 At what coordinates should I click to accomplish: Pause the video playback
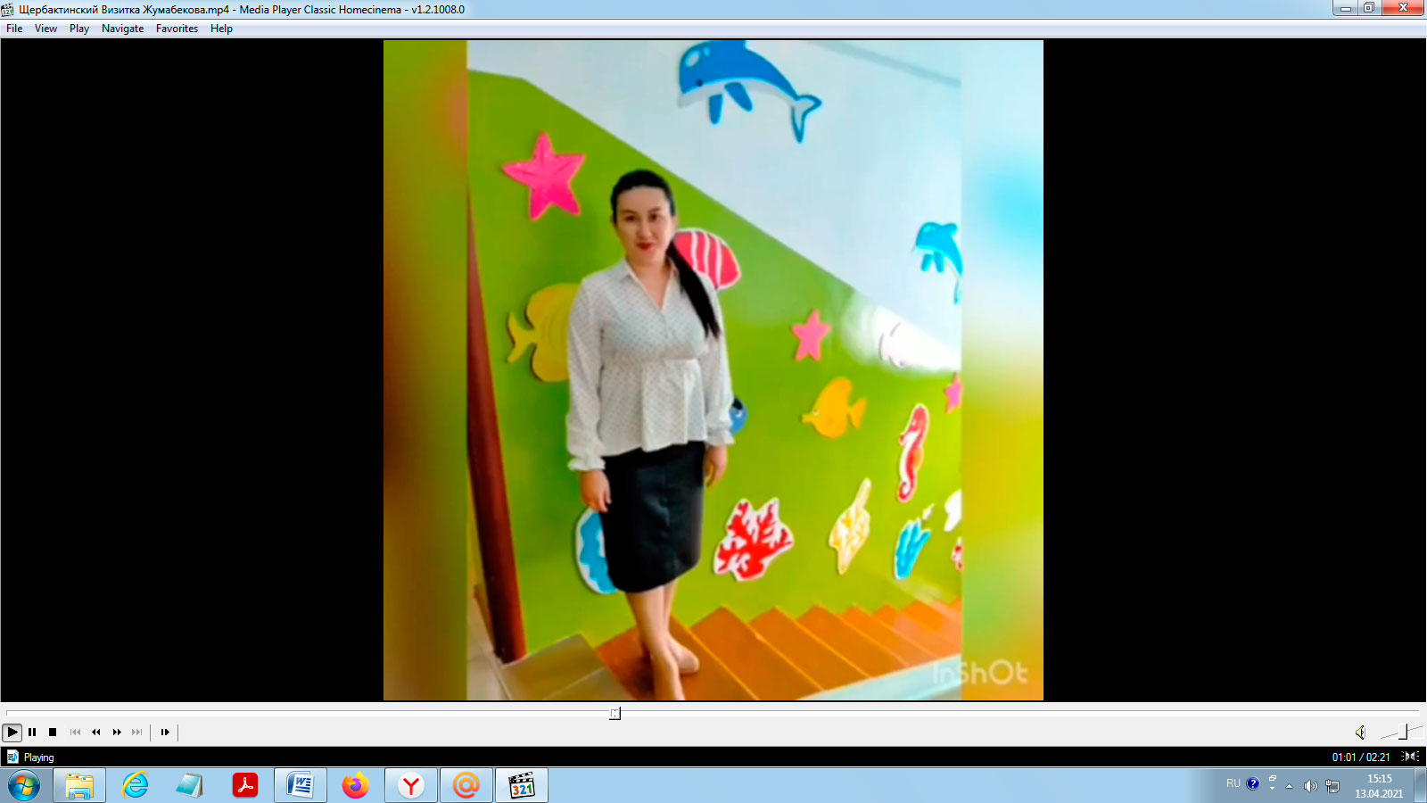coord(32,733)
